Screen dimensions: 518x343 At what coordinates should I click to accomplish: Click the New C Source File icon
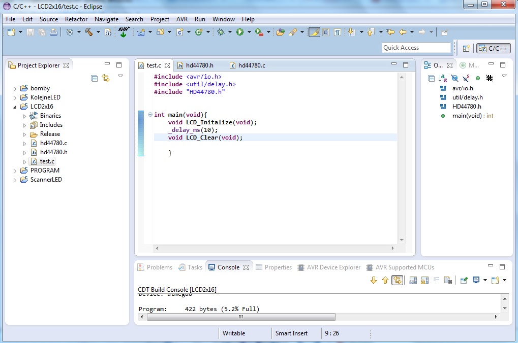[180, 32]
